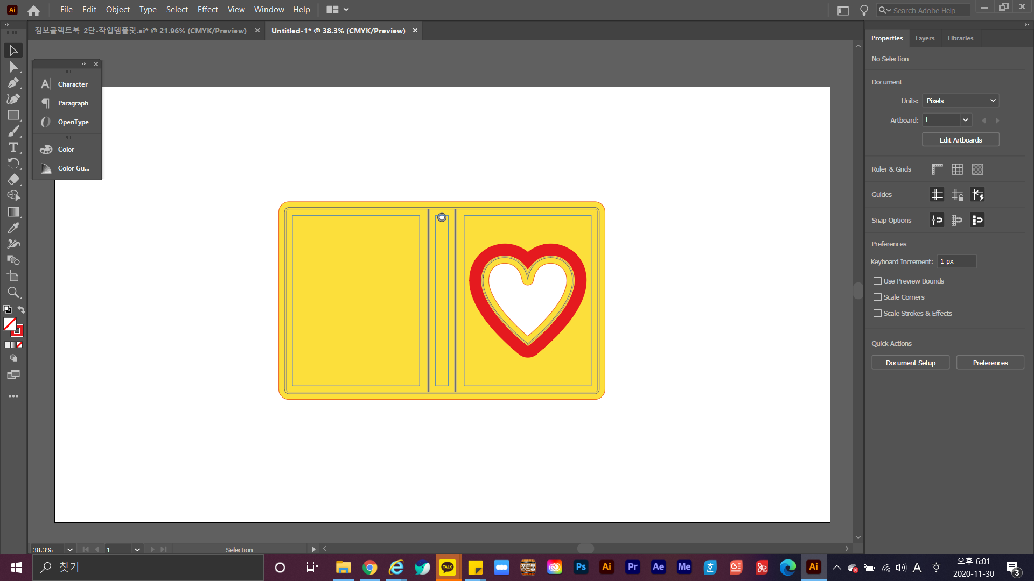Screen dimensions: 1034x581
Task: Select the Rectangle tool
Action: coord(13,115)
